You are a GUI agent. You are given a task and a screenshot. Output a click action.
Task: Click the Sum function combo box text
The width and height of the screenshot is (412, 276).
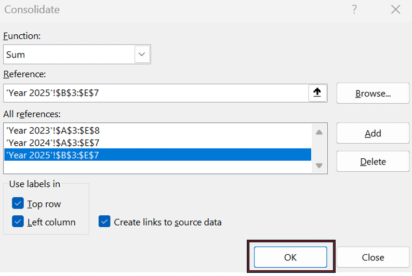pos(68,54)
